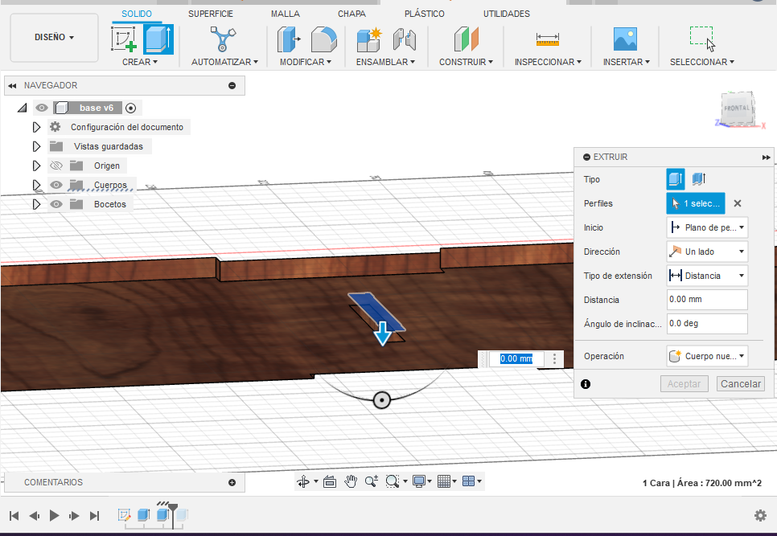Switch to the SUPERFICIE tab
The image size is (777, 536).
click(x=211, y=14)
